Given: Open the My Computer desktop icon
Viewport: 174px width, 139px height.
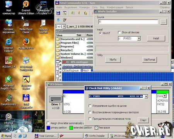Looking at the screenshot, I should tap(9, 8).
